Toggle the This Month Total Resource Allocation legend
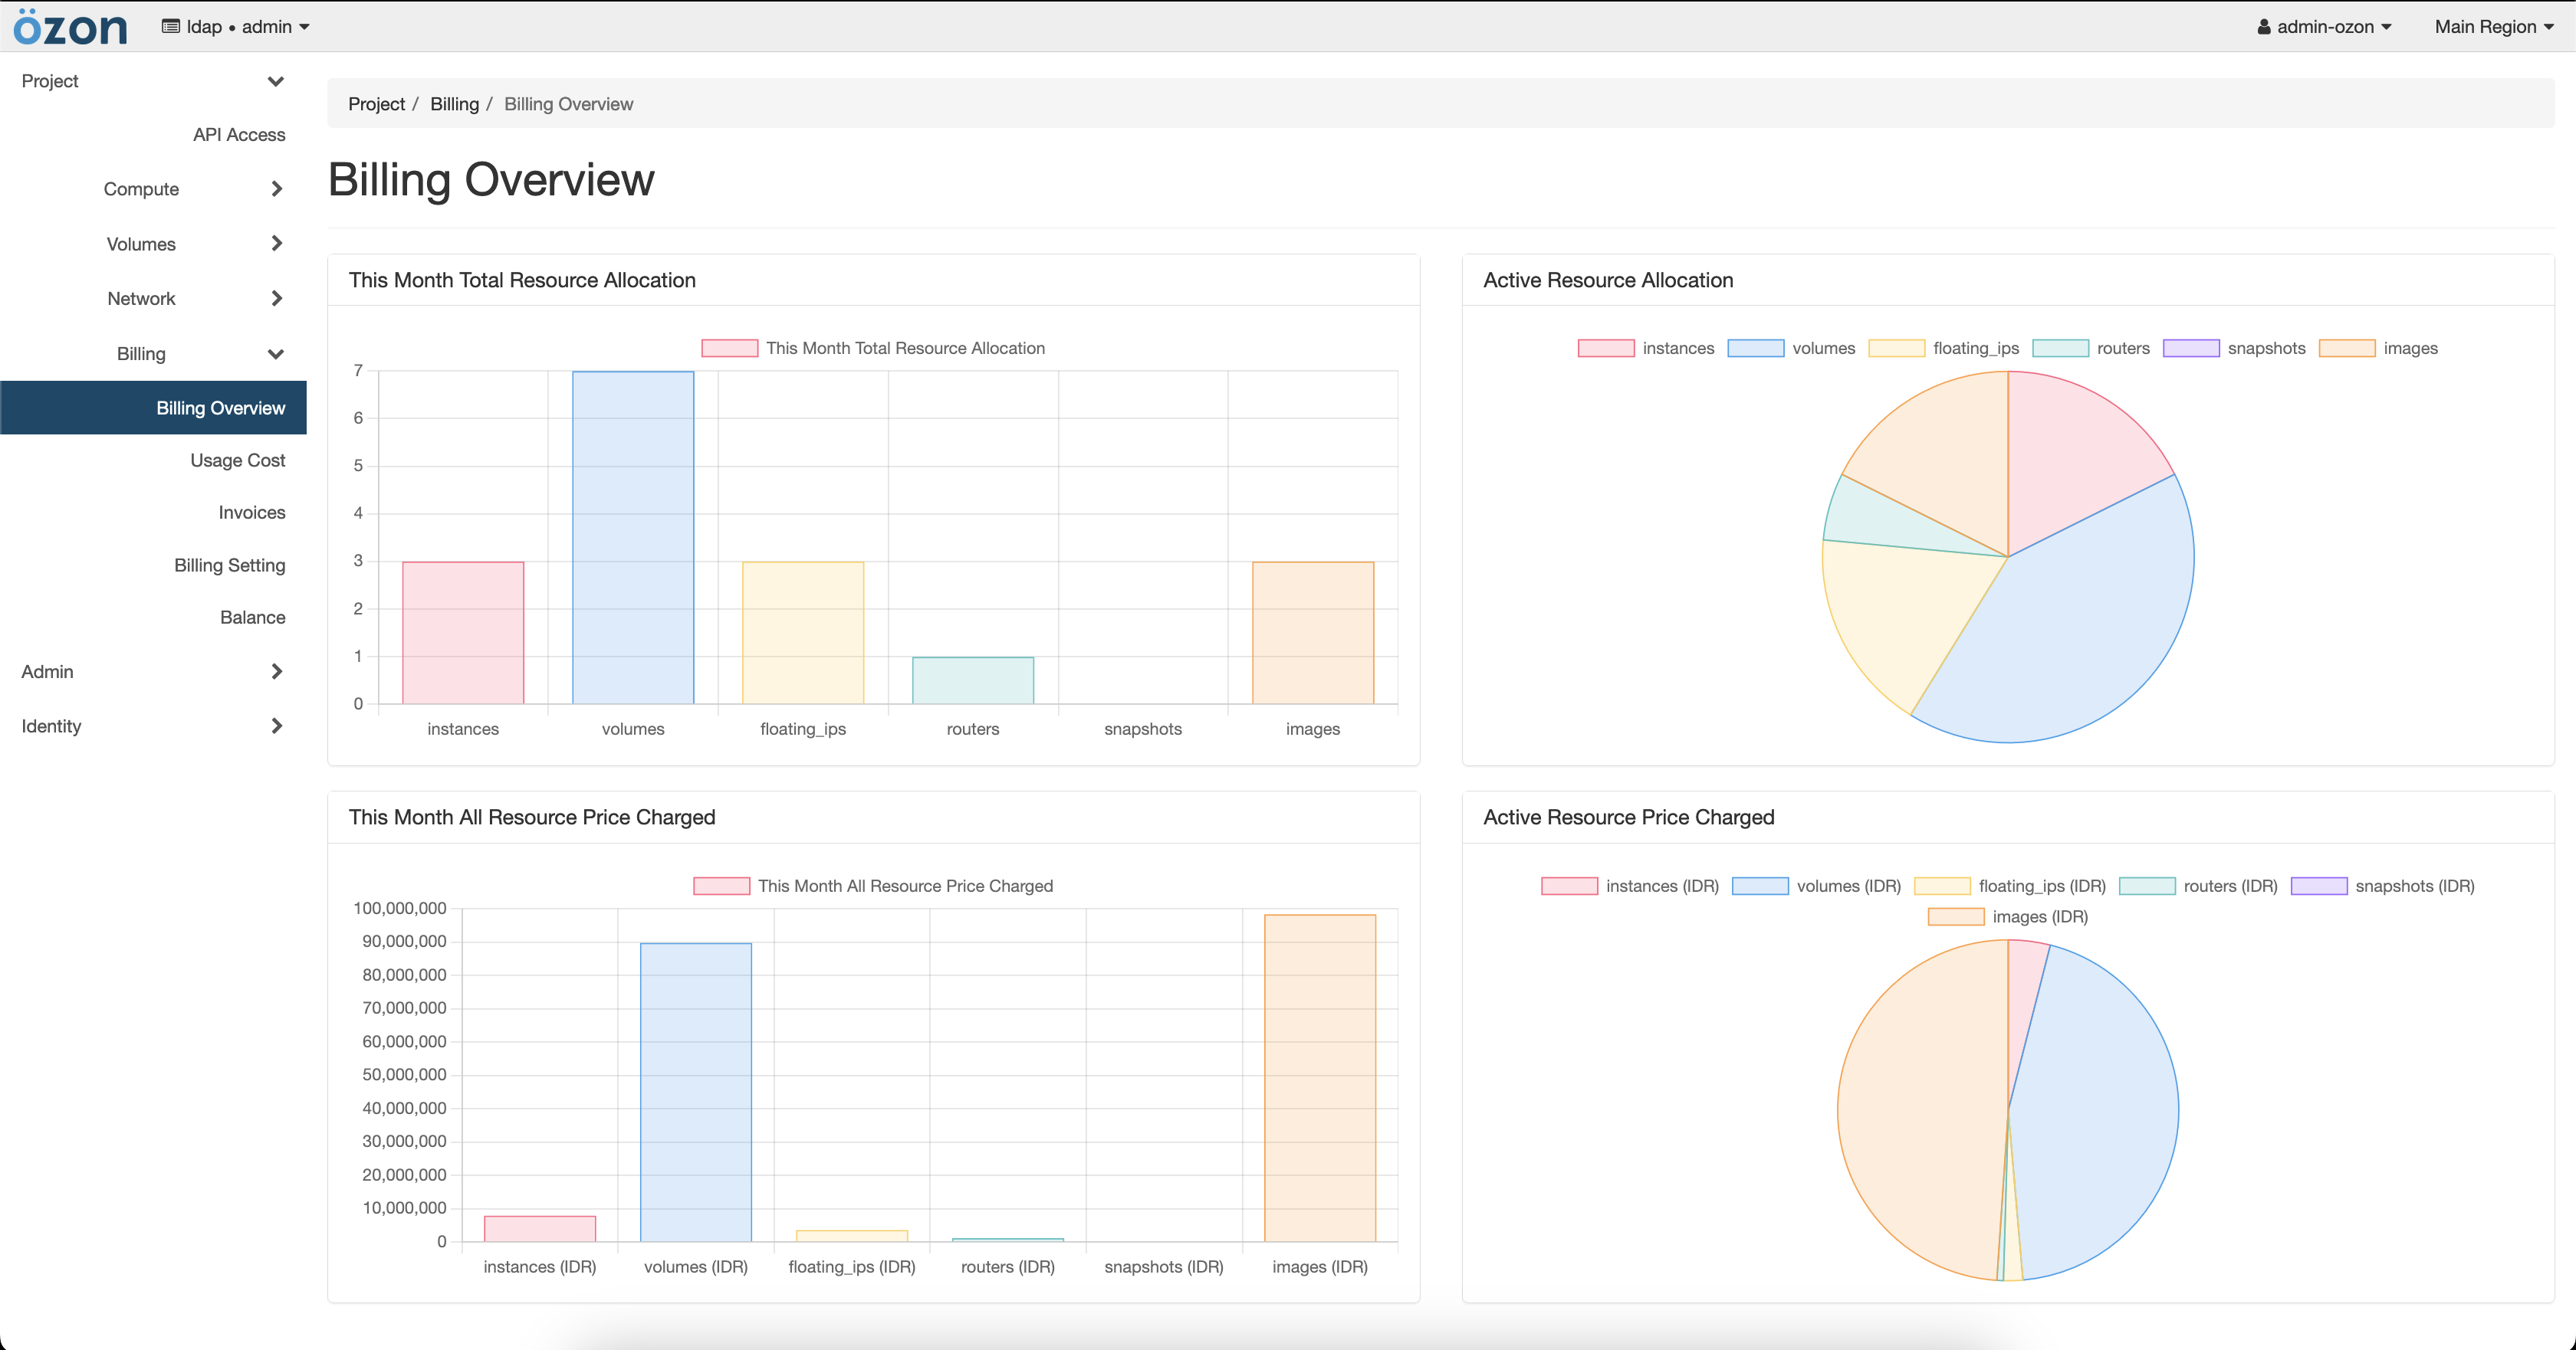Image resolution: width=2576 pixels, height=1350 pixels. point(873,348)
